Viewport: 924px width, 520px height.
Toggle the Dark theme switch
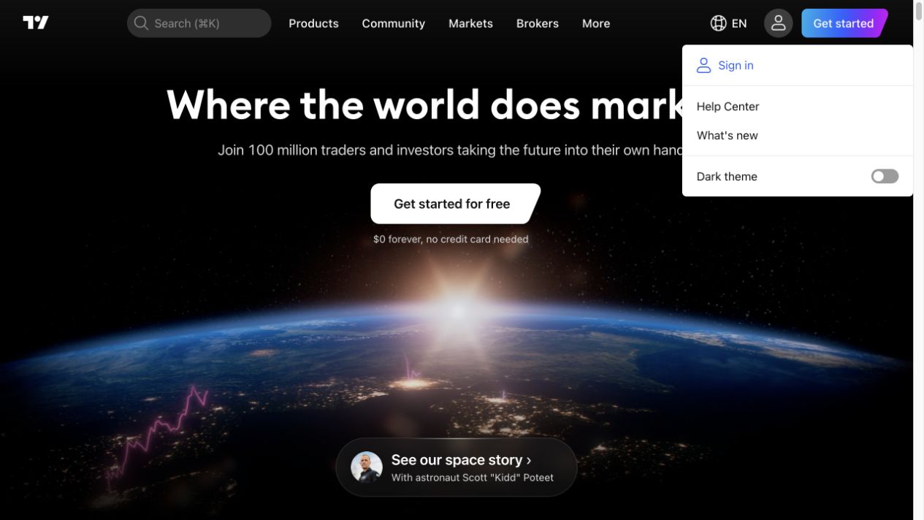pyautogui.click(x=885, y=176)
